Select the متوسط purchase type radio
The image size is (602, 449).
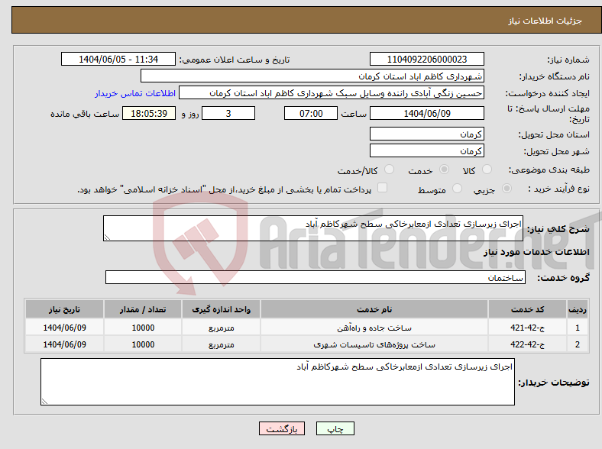(457, 189)
